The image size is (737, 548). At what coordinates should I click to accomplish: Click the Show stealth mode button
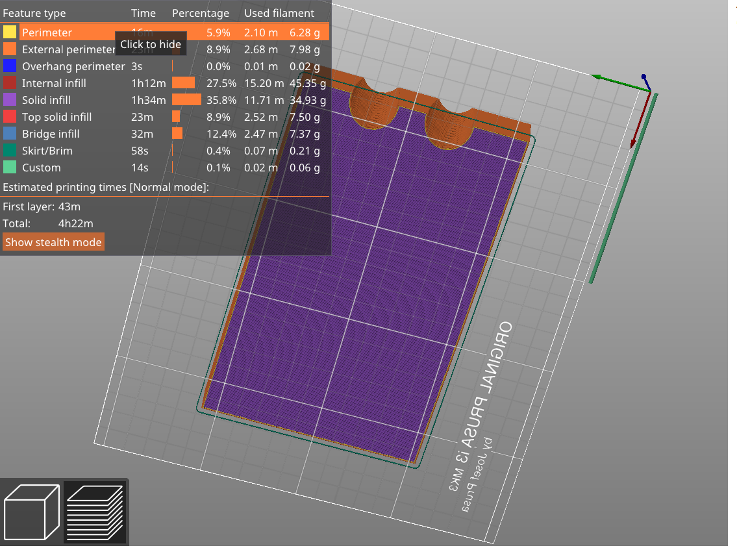pos(53,242)
